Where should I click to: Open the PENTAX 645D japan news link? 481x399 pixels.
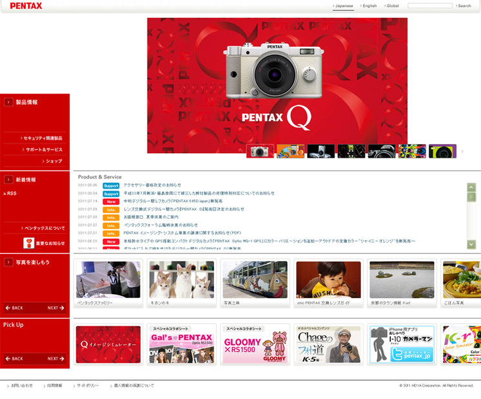pos(173,201)
